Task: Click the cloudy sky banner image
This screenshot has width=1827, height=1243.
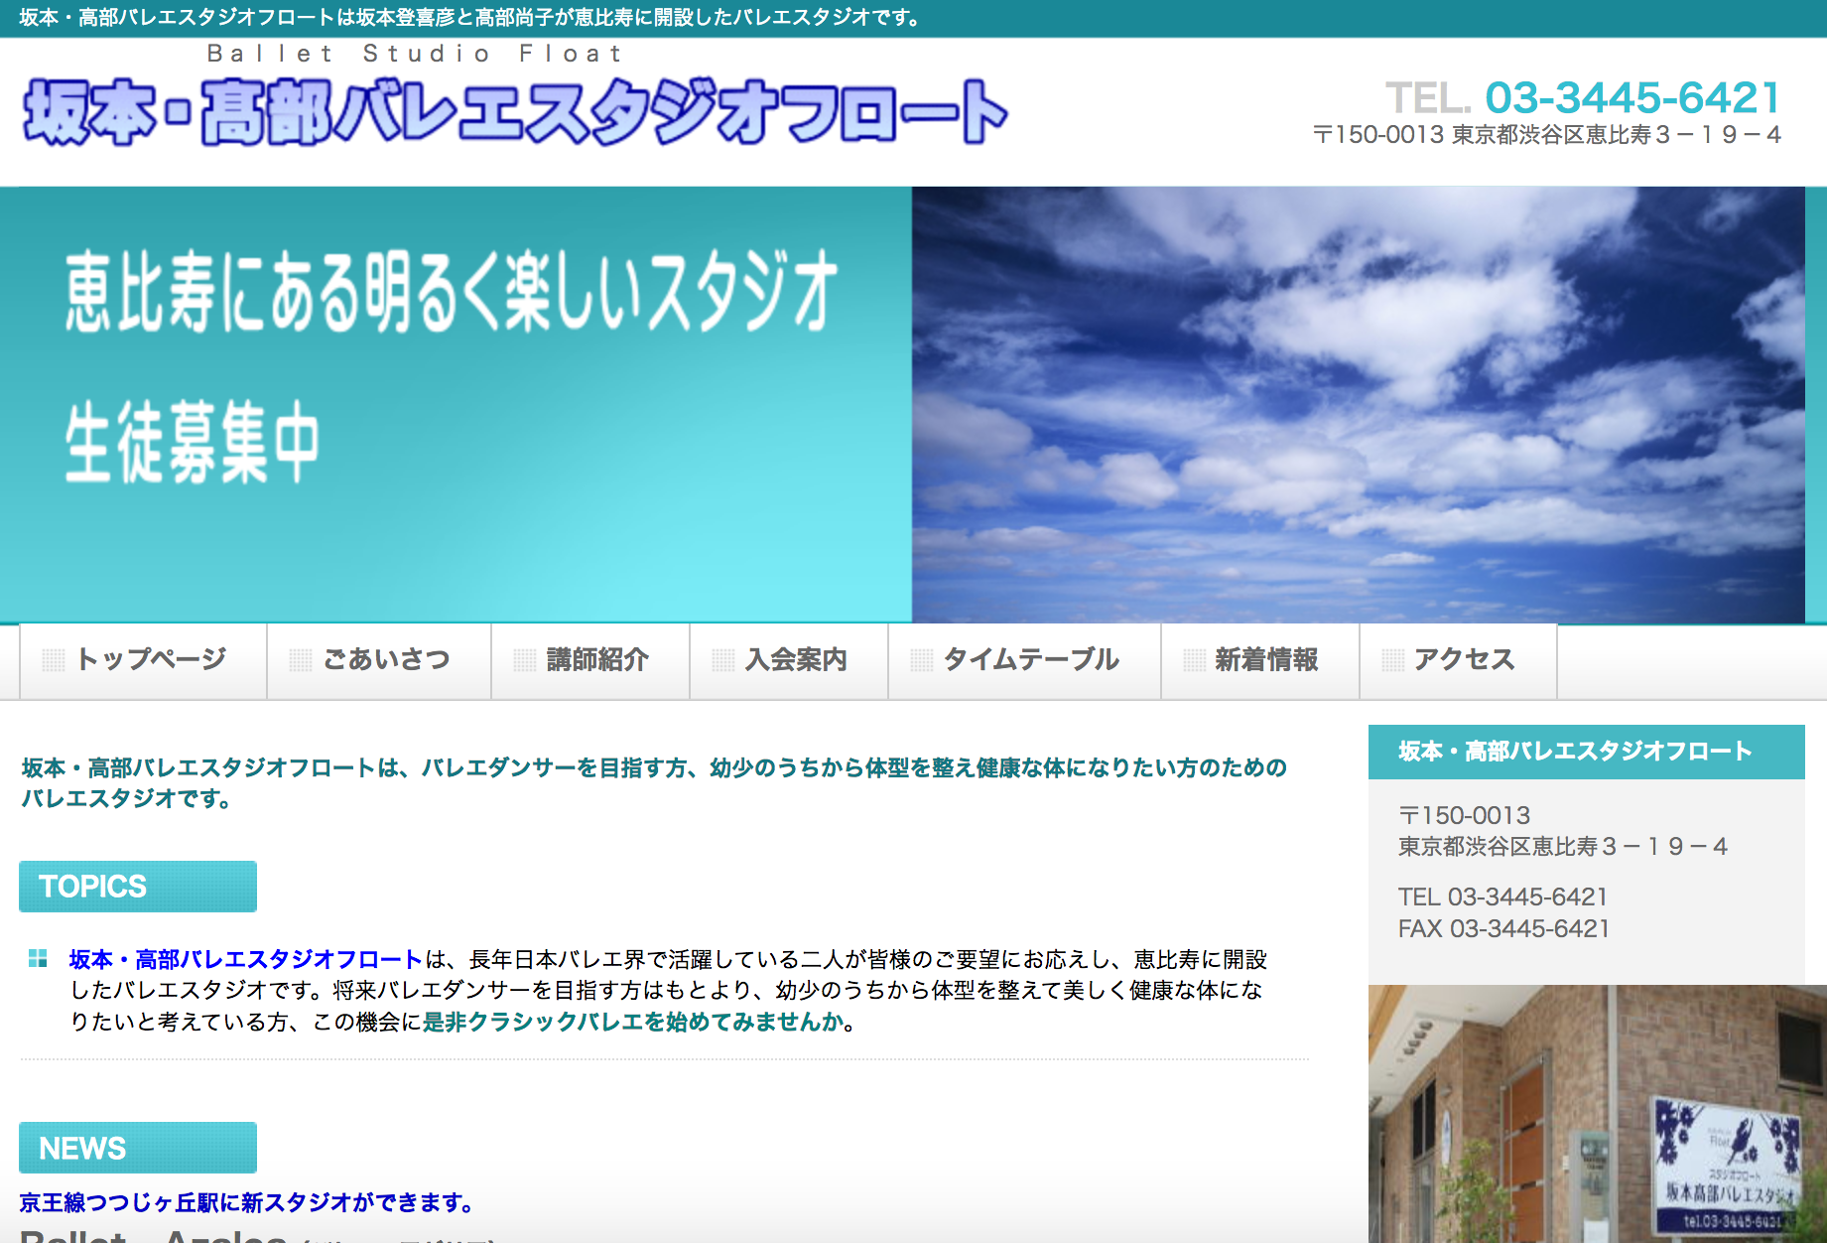Action: point(1358,405)
